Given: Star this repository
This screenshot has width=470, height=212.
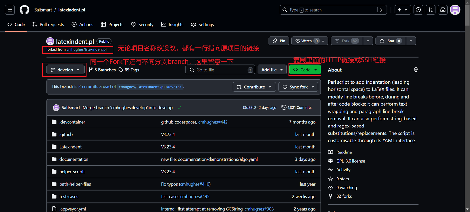Looking at the screenshot, I should pyautogui.click(x=390, y=41).
